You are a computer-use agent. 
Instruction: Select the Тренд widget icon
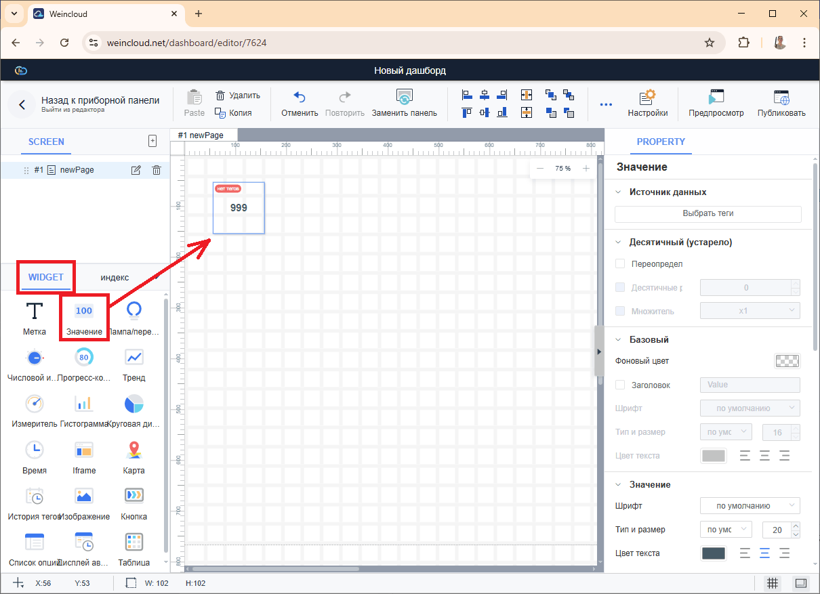(134, 357)
